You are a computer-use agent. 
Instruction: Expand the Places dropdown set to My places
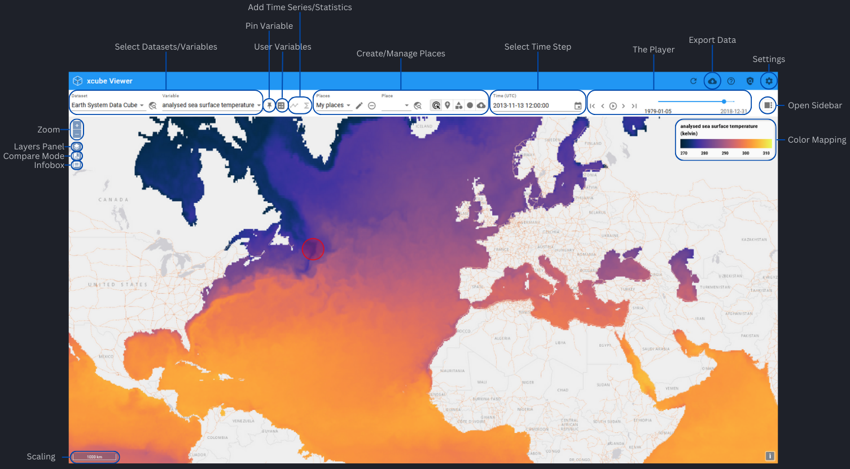[x=334, y=105]
